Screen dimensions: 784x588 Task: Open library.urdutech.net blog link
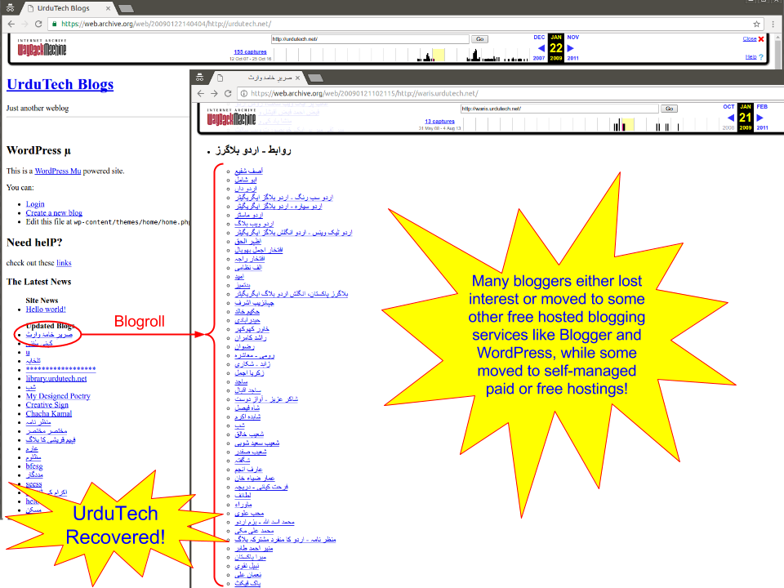(56, 378)
